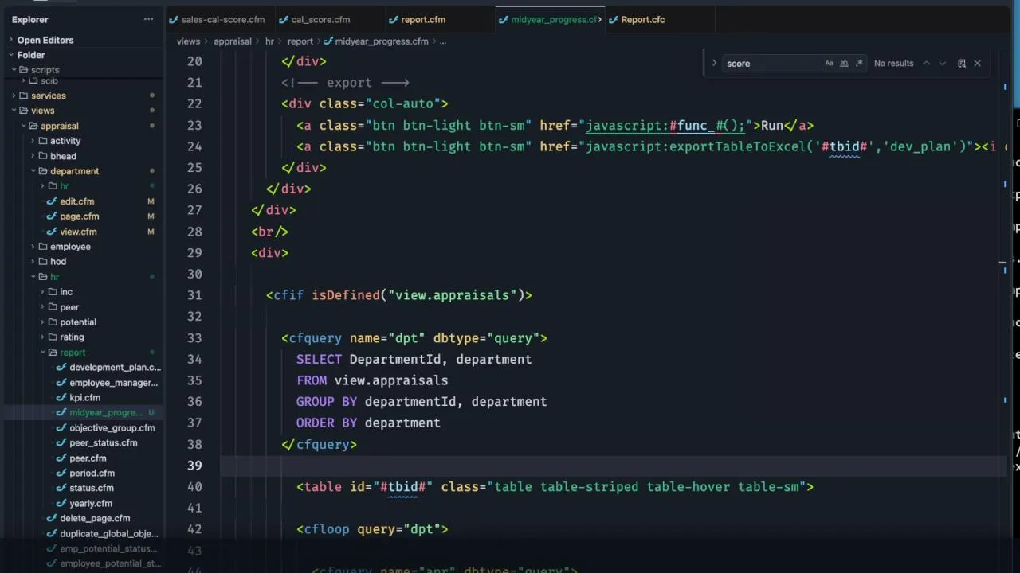Open development_plan.cfm file

[115, 368]
